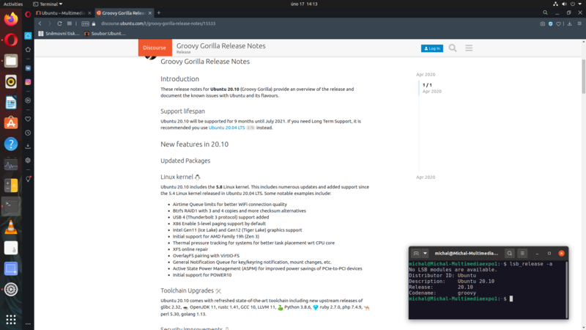Open the Discourse hamburger menu

(469, 48)
